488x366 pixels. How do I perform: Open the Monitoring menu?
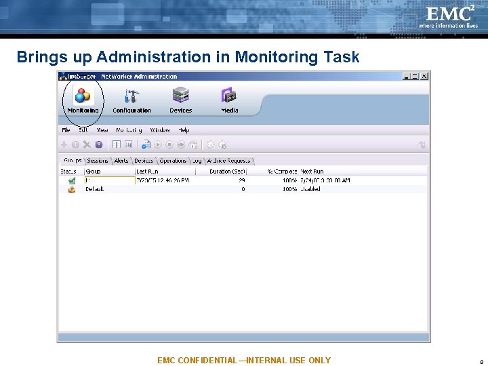point(129,130)
